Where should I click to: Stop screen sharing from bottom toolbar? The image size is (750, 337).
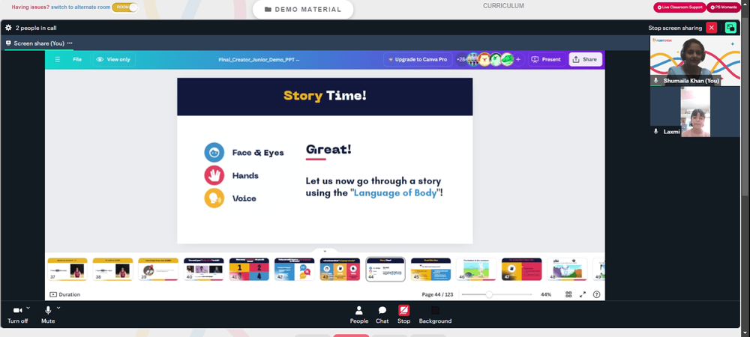[403, 315]
